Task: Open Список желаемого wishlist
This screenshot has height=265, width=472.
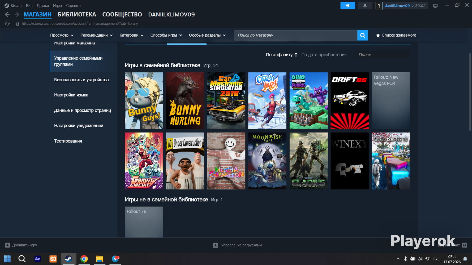Action: pyautogui.click(x=396, y=35)
